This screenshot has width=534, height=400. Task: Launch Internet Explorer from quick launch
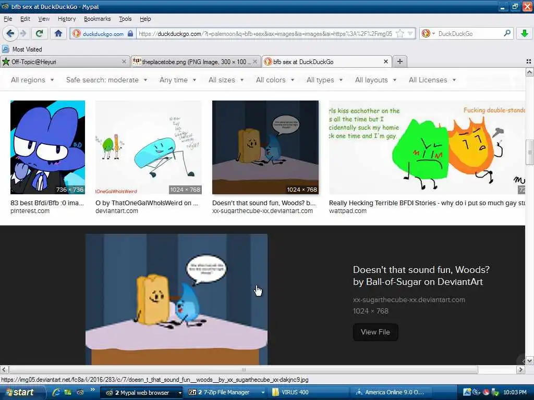[56, 392]
